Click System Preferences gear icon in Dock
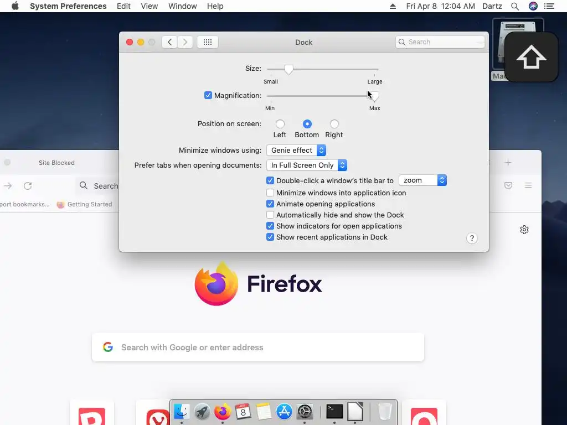The width and height of the screenshot is (567, 425). pos(305,412)
